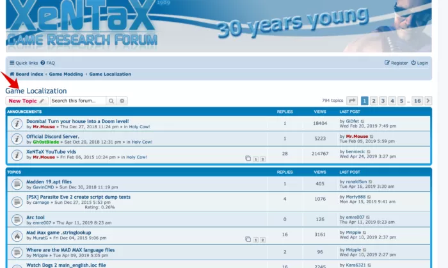Open Madden 19.apt files topic
The image size is (448, 268).
(49, 182)
